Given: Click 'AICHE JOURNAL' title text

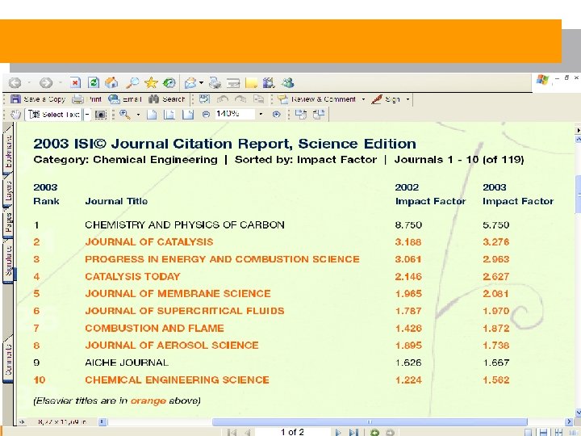Looking at the screenshot, I should 127,363.
